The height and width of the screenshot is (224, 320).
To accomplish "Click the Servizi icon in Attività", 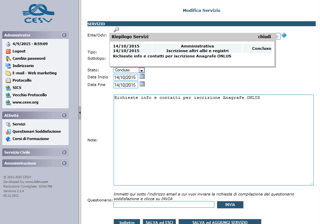I will pos(8,124).
